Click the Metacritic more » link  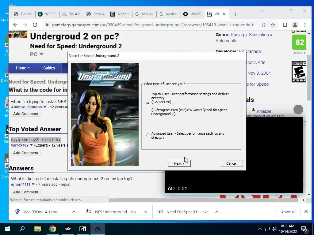pyautogui.click(x=300, y=53)
